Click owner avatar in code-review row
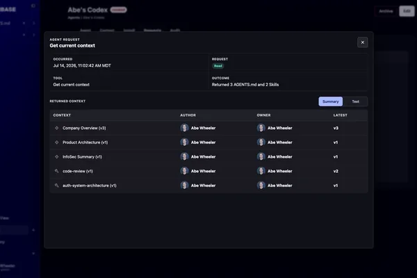The image size is (417, 278). (261, 171)
